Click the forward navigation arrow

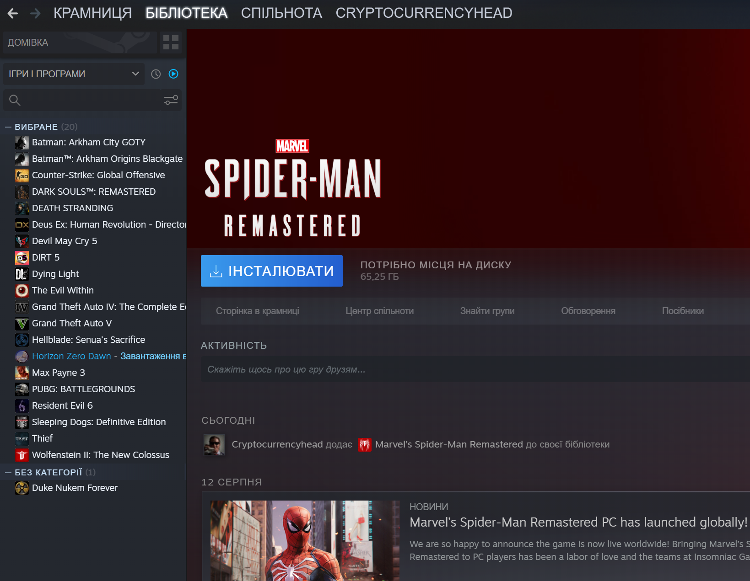point(35,13)
